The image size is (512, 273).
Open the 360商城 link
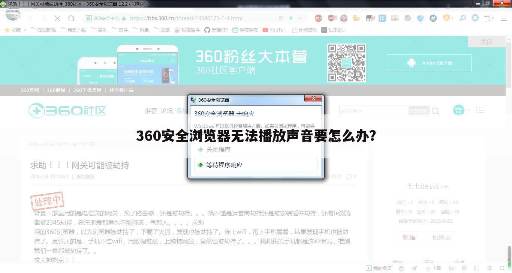tap(56, 90)
